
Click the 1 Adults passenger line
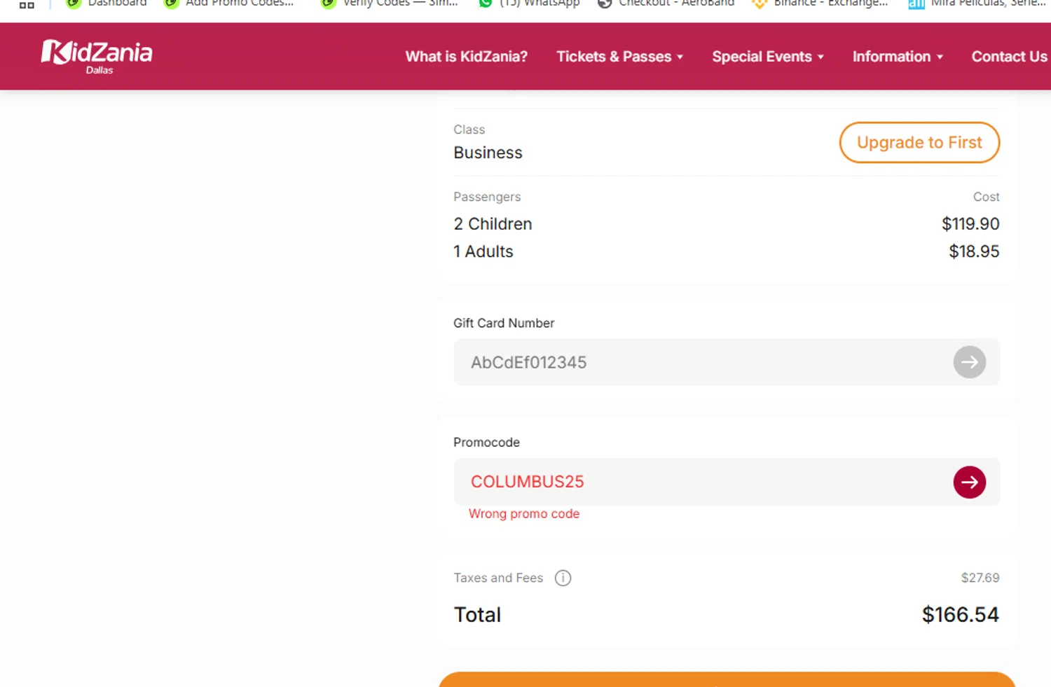coord(483,251)
